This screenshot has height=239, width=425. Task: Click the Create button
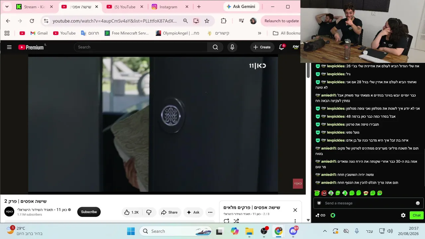262,47
